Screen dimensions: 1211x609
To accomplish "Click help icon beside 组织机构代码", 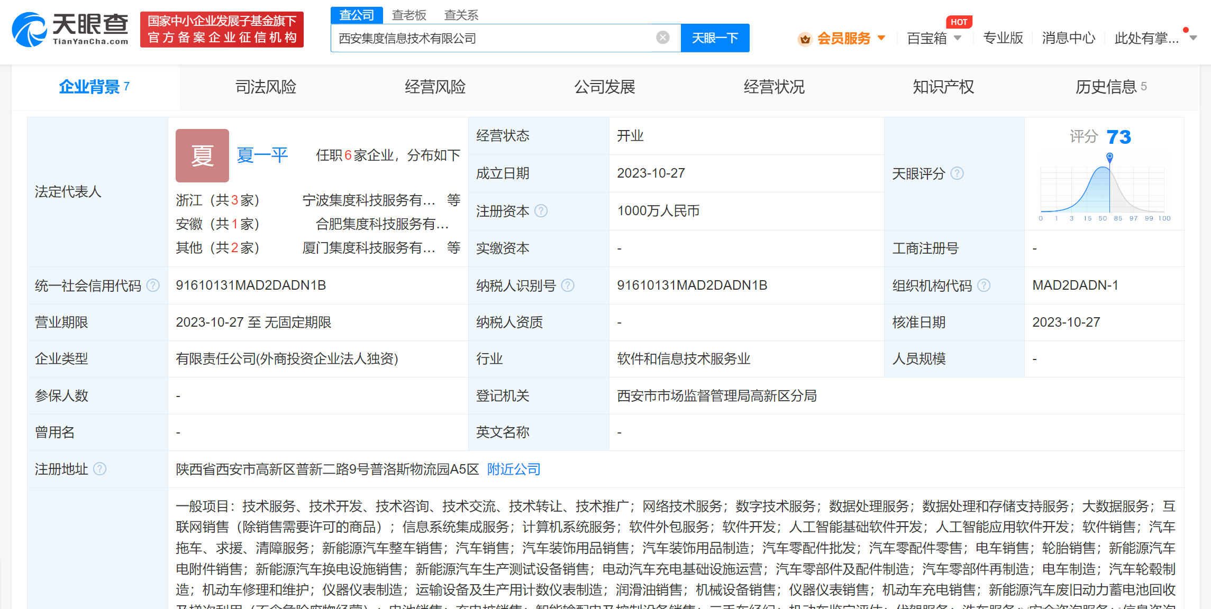I will click(984, 285).
